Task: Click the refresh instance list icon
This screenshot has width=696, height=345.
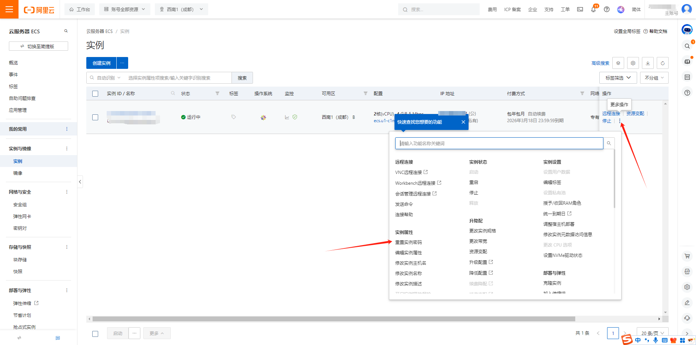Action: click(662, 63)
